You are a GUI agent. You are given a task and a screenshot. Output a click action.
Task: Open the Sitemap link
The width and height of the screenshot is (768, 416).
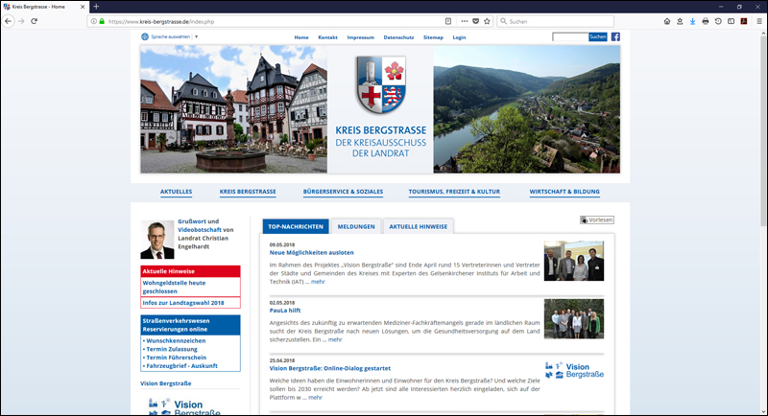[433, 37]
